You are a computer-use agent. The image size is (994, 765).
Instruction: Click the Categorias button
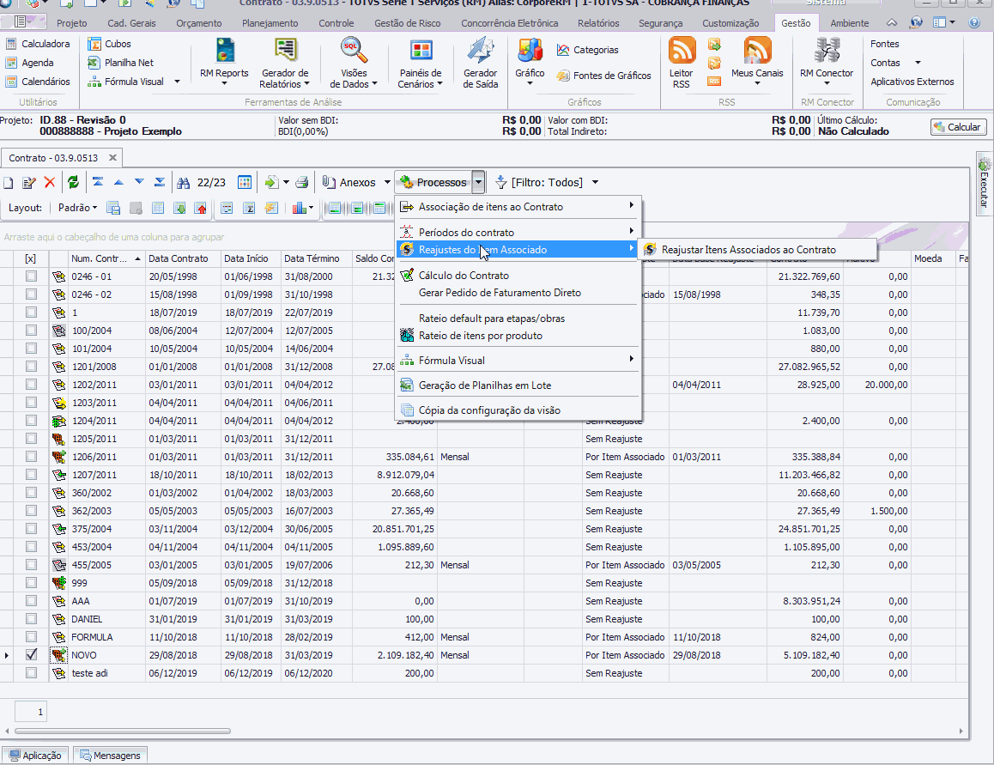588,50
